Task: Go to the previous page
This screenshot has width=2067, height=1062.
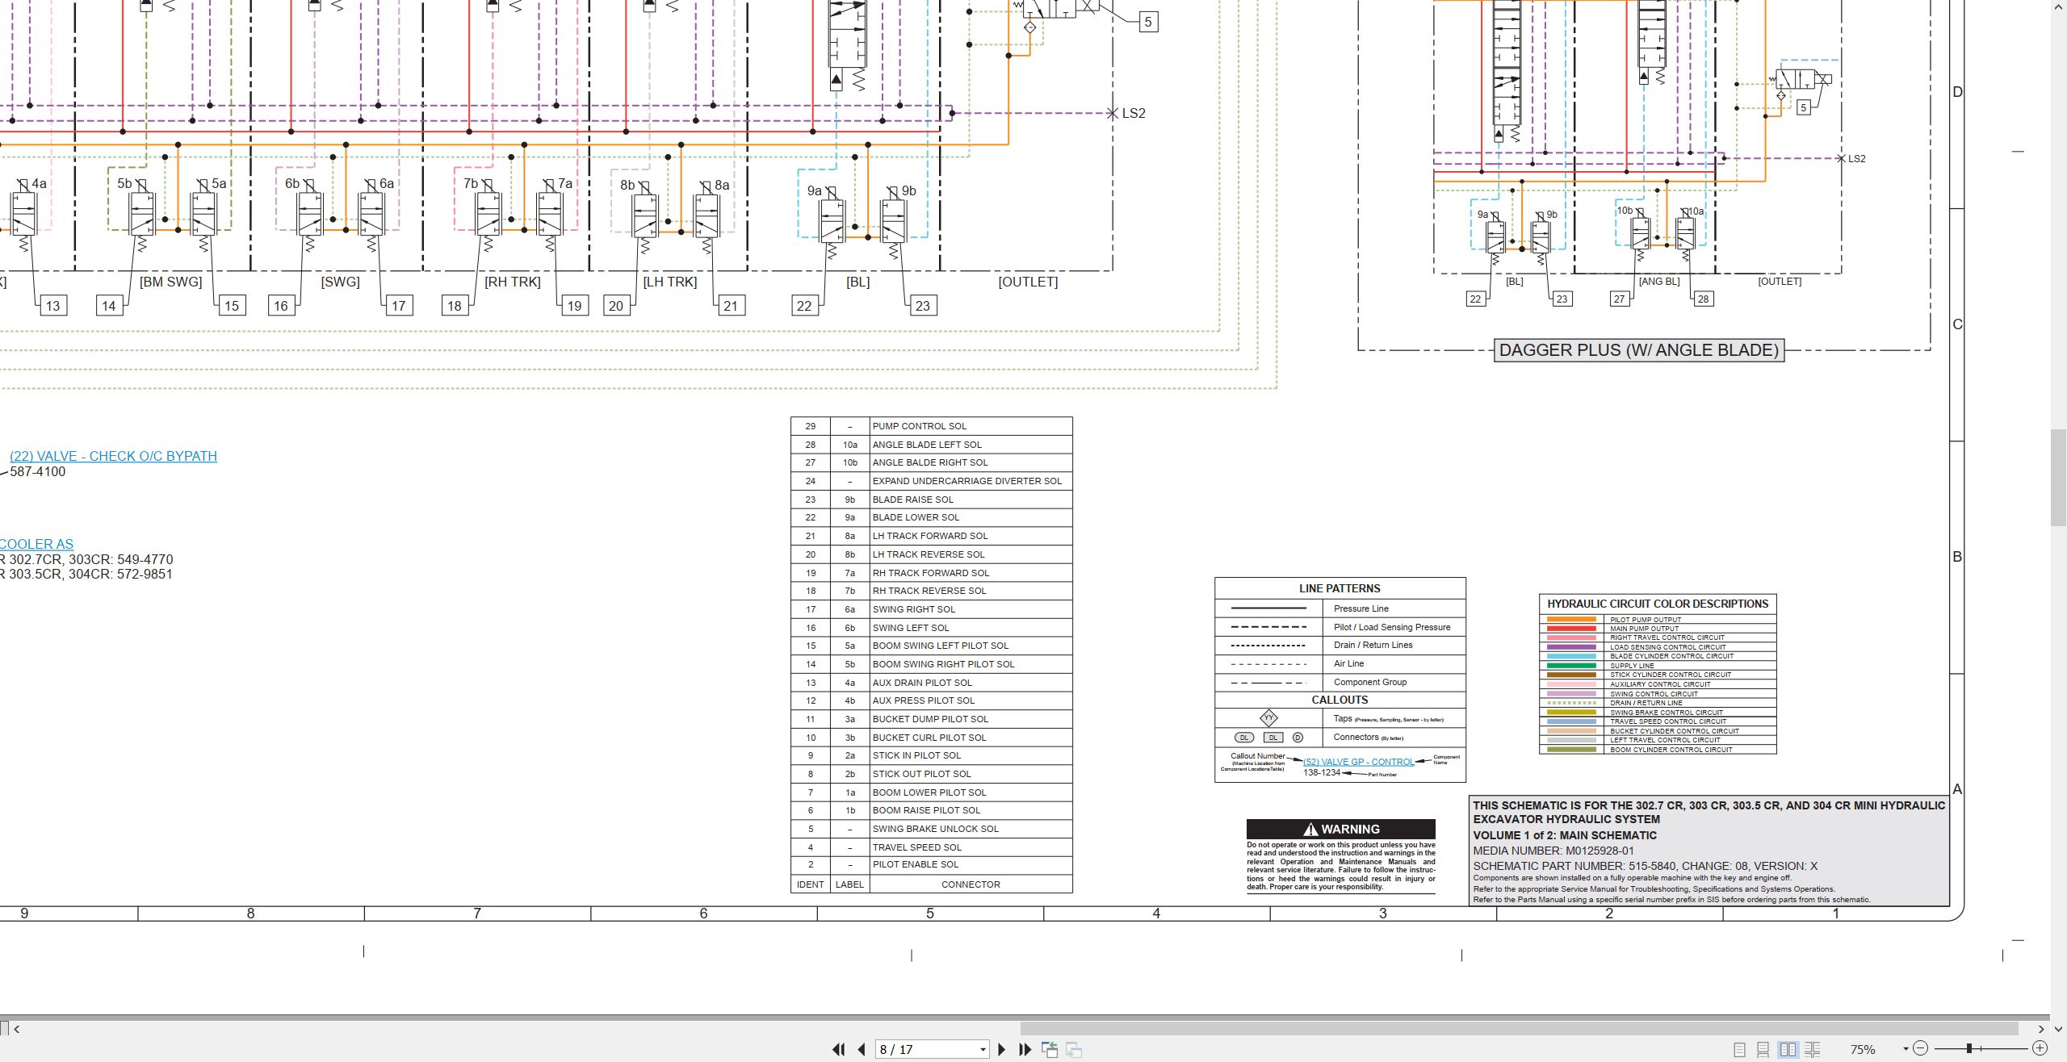Action: pos(862,1049)
